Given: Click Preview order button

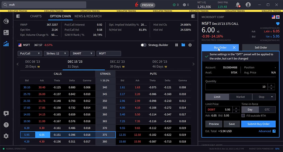Looking at the screenshot, I should 214,124.
